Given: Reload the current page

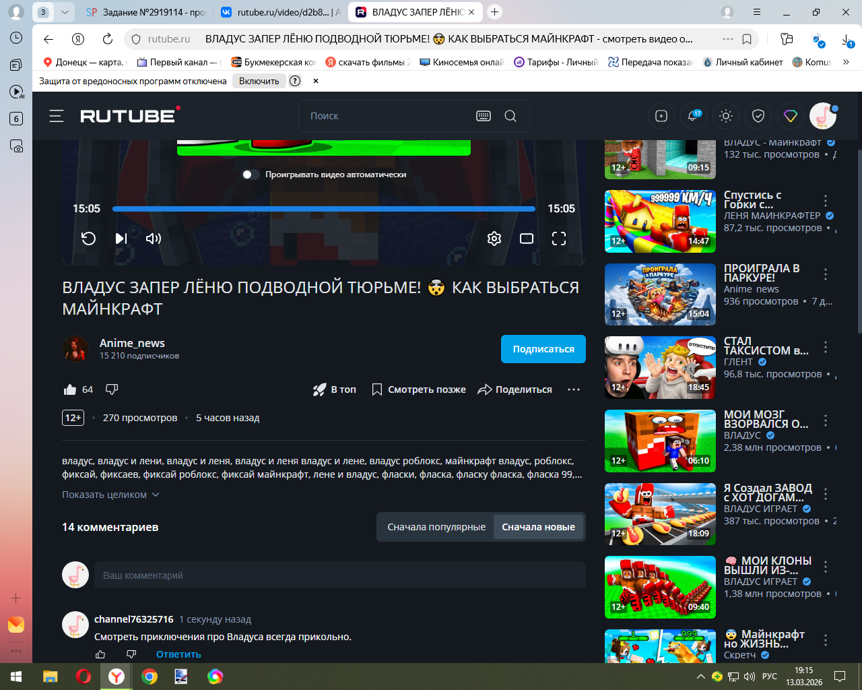Looking at the screenshot, I should [108, 39].
